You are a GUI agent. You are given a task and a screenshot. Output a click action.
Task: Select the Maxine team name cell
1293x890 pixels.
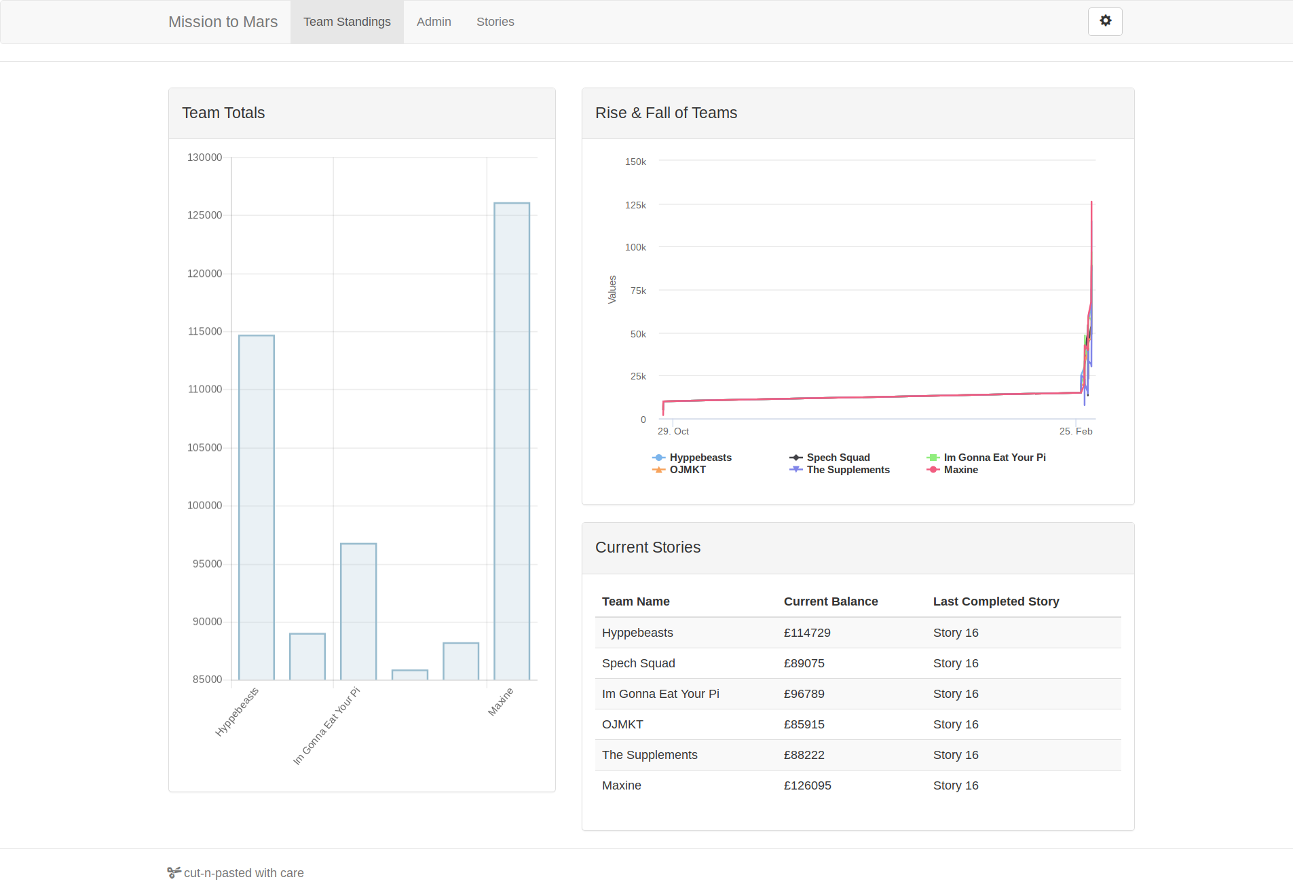(x=622, y=785)
